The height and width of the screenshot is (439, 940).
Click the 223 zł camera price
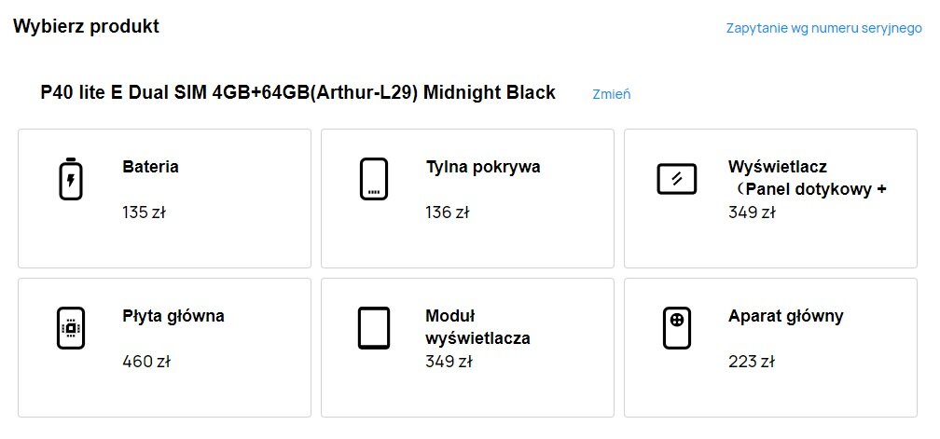[751, 361]
